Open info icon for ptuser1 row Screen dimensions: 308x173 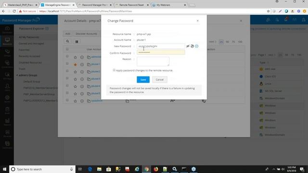pyautogui.click(x=82, y=64)
